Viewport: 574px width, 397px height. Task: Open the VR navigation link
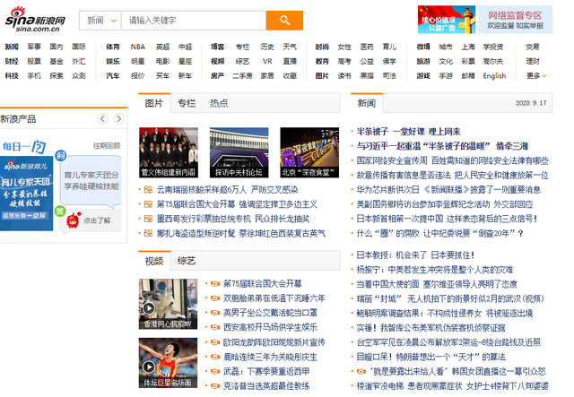point(267,61)
